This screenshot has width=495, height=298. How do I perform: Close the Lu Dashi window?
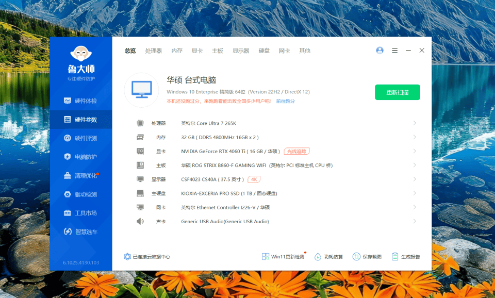pyautogui.click(x=422, y=51)
